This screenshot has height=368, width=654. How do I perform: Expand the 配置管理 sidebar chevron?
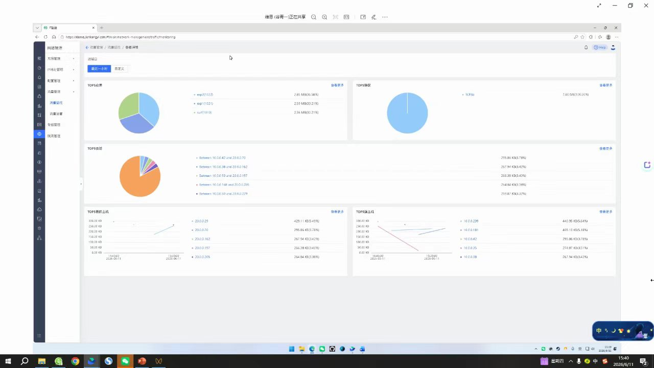tap(74, 81)
